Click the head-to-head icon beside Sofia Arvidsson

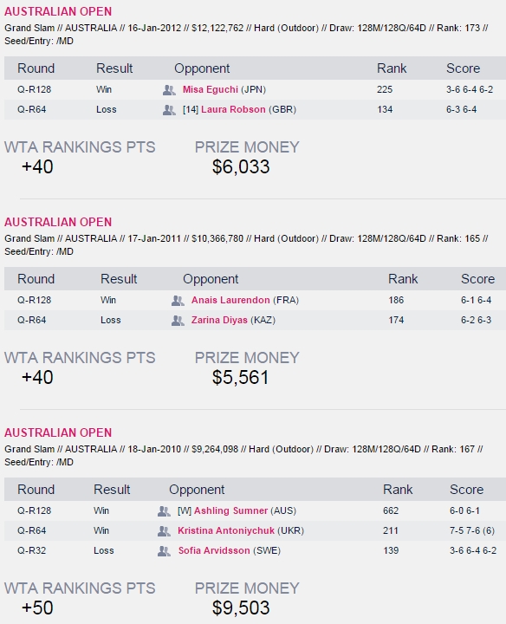point(164,551)
